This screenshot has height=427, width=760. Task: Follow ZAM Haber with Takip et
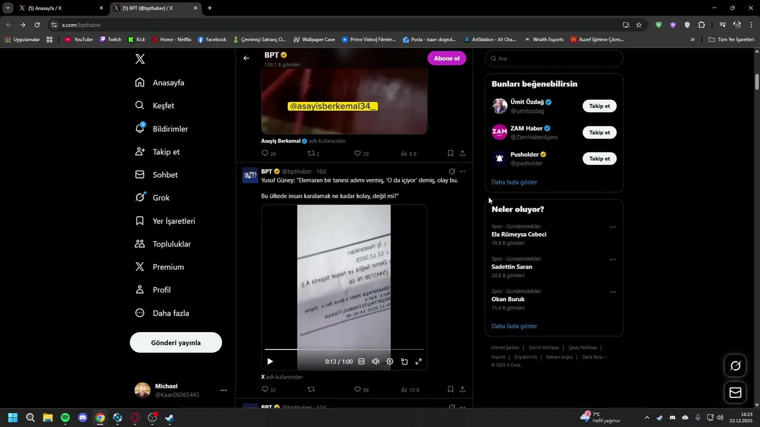(x=600, y=132)
